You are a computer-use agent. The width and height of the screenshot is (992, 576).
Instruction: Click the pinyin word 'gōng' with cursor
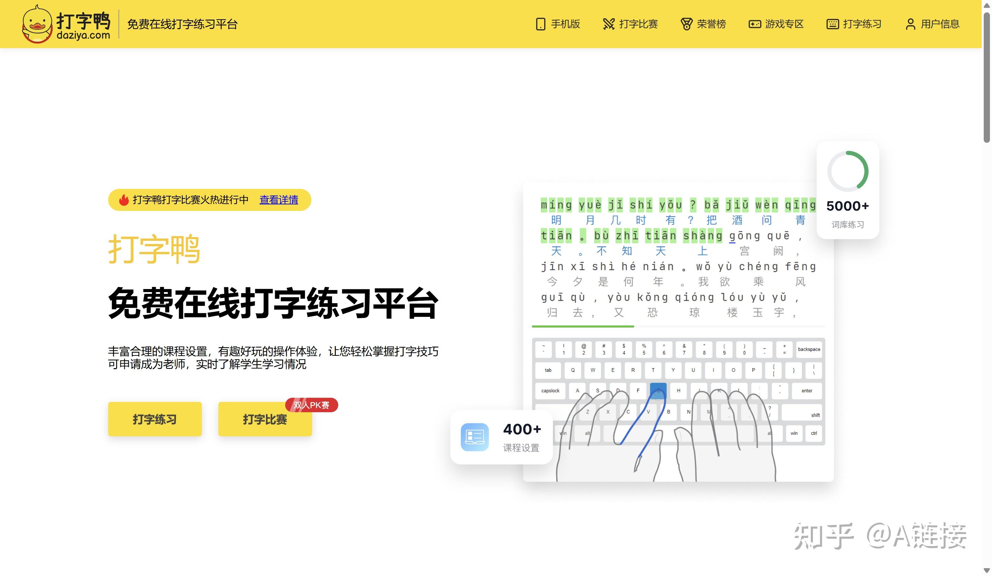(x=745, y=236)
